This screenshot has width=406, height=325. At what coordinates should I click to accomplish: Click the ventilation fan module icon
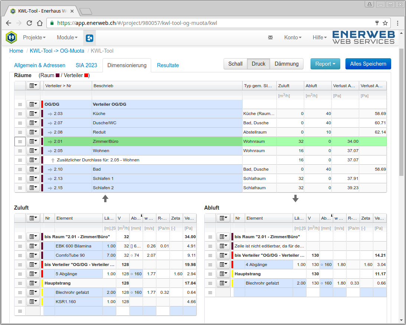coord(89,38)
